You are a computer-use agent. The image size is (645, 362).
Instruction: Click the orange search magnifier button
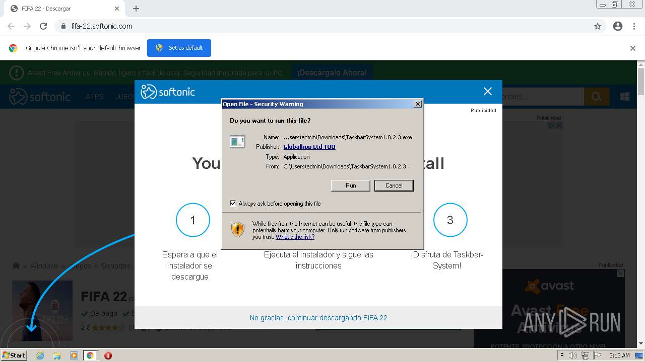pyautogui.click(x=597, y=97)
